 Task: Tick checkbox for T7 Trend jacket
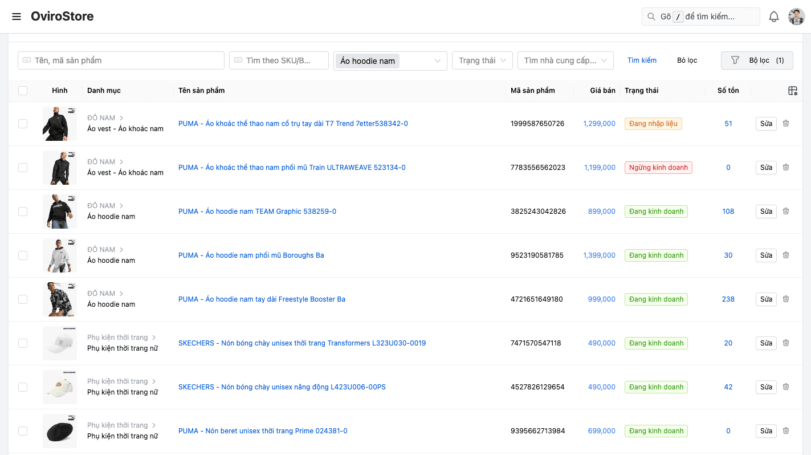pos(23,124)
